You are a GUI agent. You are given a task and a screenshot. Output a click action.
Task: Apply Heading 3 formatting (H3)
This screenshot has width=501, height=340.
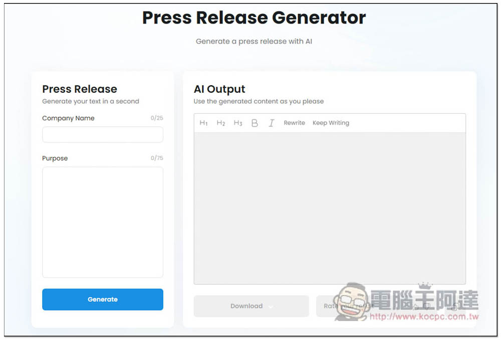tap(238, 123)
